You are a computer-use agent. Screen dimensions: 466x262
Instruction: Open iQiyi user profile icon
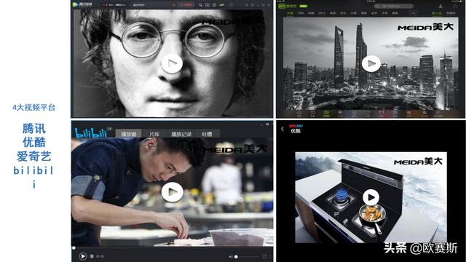[441, 7]
